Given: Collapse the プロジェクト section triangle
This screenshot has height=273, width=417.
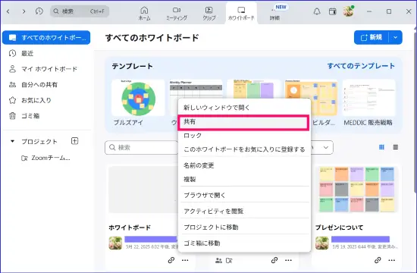Looking at the screenshot, I should (12, 141).
